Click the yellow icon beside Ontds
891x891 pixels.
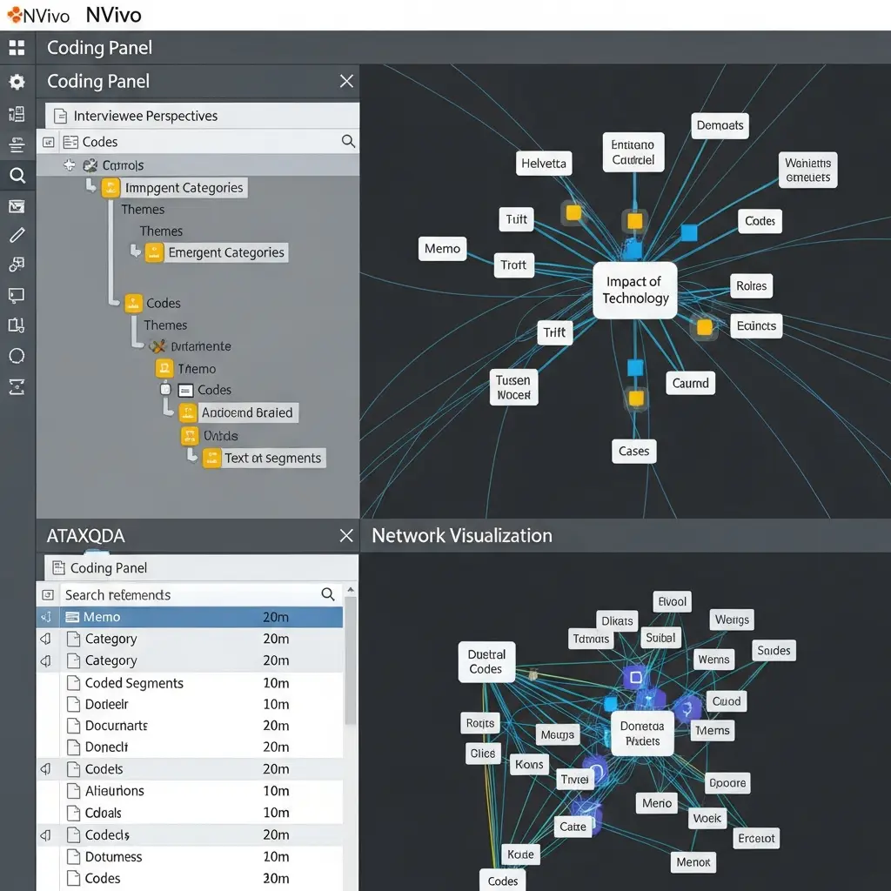coord(189,436)
